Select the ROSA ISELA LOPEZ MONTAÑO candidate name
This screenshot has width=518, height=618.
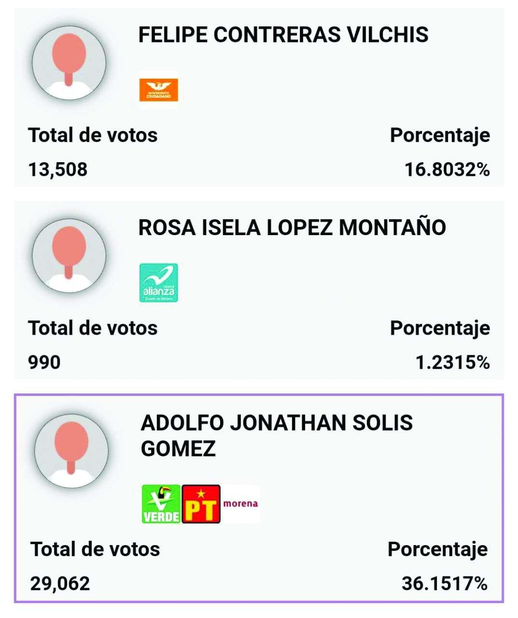pos(292,227)
